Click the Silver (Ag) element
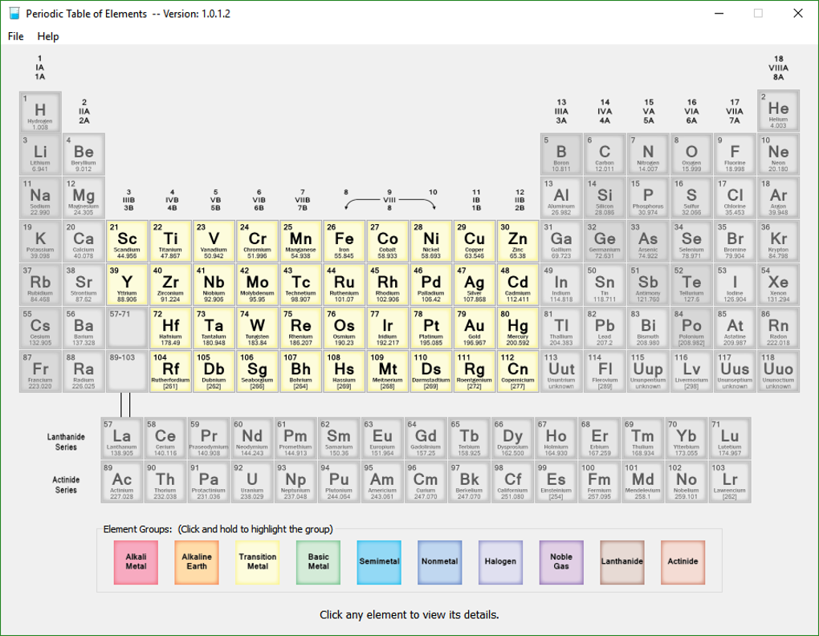 [x=475, y=284]
